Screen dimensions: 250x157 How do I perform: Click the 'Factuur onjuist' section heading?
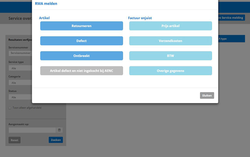coord(140,18)
